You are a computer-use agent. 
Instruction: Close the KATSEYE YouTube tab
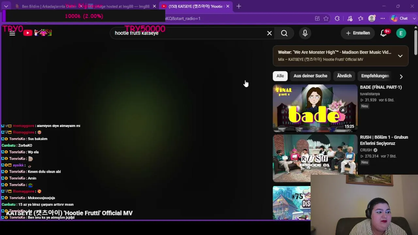(228, 6)
